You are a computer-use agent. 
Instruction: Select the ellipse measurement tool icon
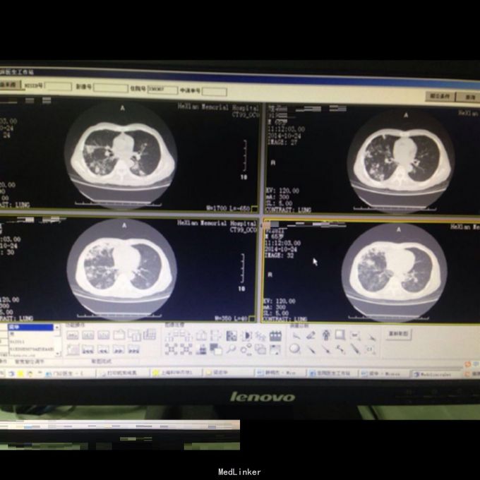pyautogui.click(x=294, y=349)
